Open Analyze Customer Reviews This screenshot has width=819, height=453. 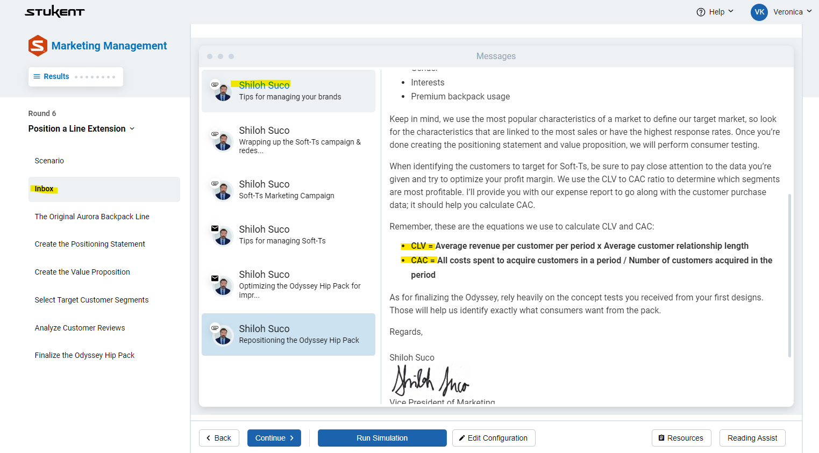[80, 328]
